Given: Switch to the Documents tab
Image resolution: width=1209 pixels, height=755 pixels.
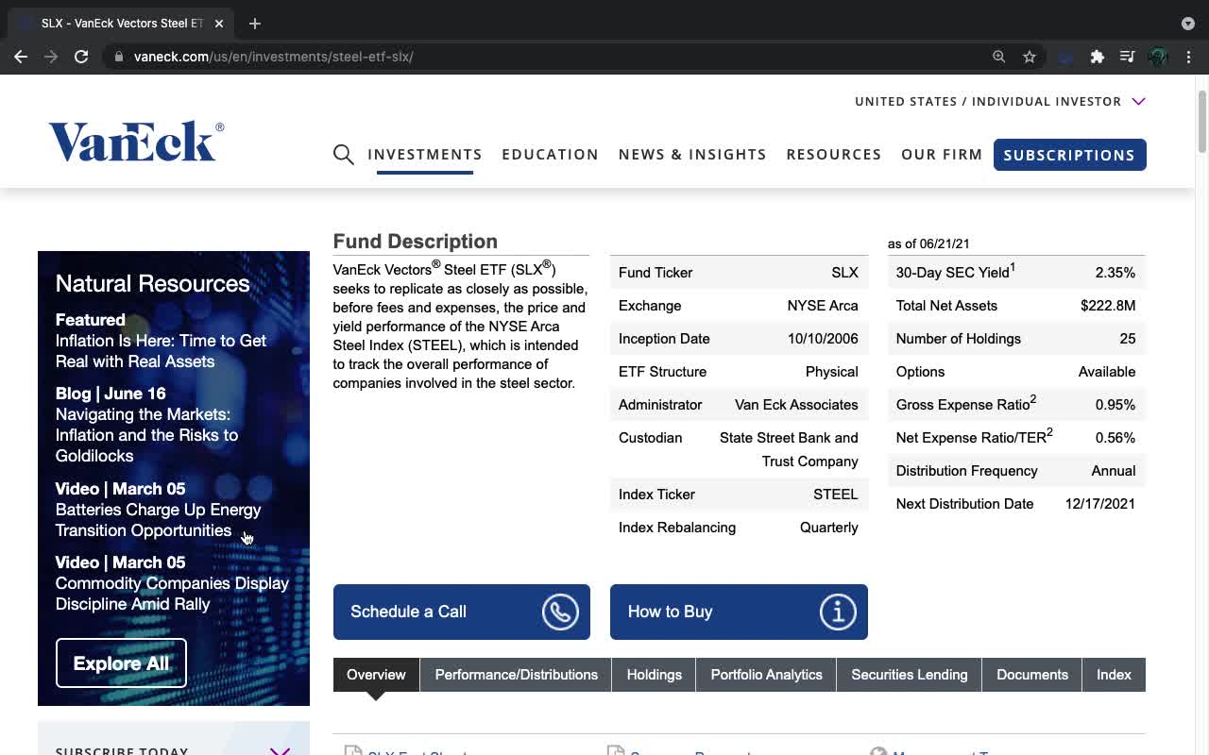Looking at the screenshot, I should click(1031, 675).
